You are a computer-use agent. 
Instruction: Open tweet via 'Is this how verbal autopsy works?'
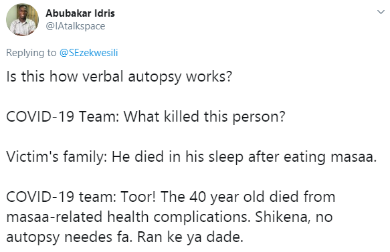pos(119,76)
